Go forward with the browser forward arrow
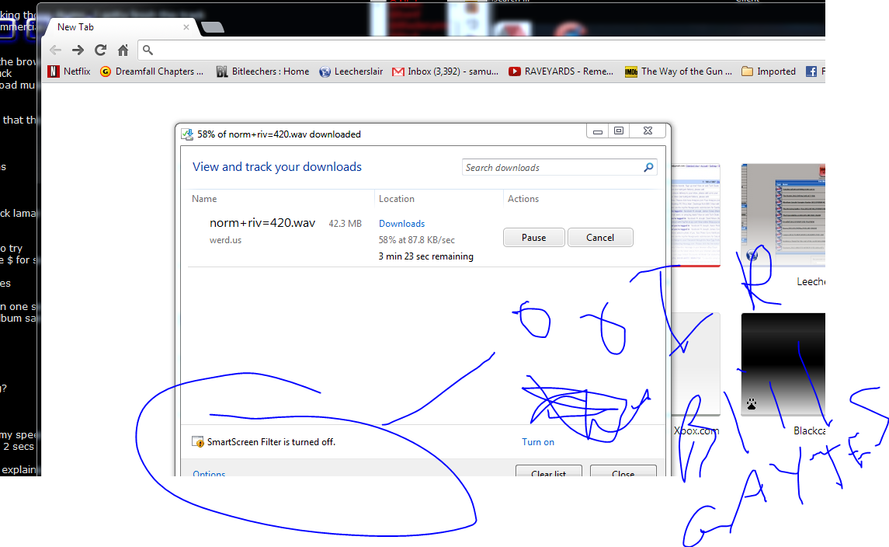The height and width of the screenshot is (547, 889). point(78,50)
